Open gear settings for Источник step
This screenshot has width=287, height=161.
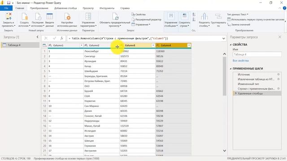coord(278,74)
